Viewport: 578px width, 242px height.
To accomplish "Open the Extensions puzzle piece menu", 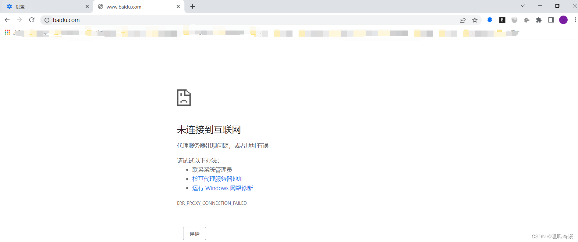I will 539,20.
